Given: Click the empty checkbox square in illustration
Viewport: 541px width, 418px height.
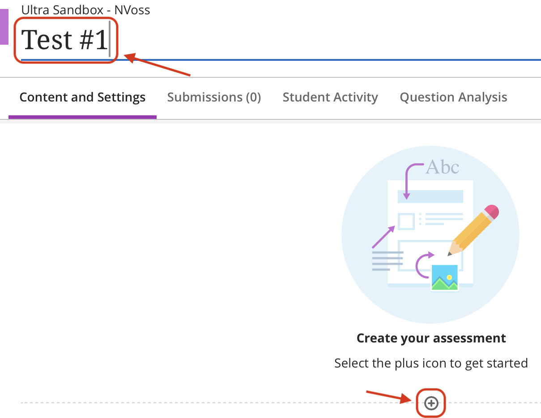Looking at the screenshot, I should 406,221.
